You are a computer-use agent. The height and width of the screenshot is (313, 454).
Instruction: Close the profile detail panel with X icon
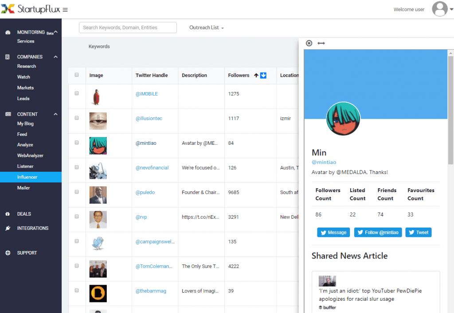[309, 43]
